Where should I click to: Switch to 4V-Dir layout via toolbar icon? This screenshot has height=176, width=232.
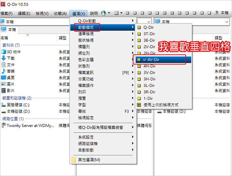[x=164, y=13]
